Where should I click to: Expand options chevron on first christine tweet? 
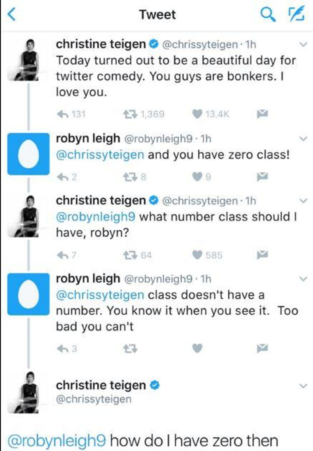click(303, 45)
